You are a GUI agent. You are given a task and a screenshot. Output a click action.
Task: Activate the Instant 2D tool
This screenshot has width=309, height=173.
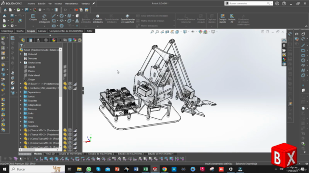click(x=232, y=19)
